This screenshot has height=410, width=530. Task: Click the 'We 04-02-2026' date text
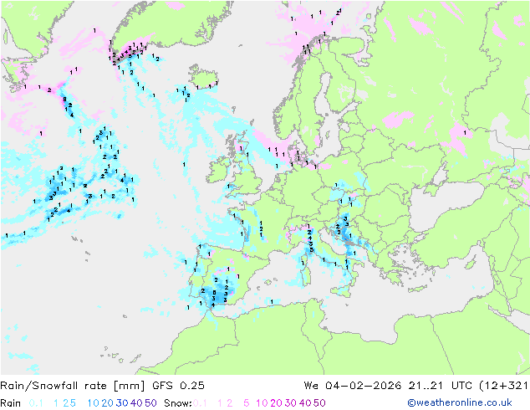pyautogui.click(x=353, y=386)
